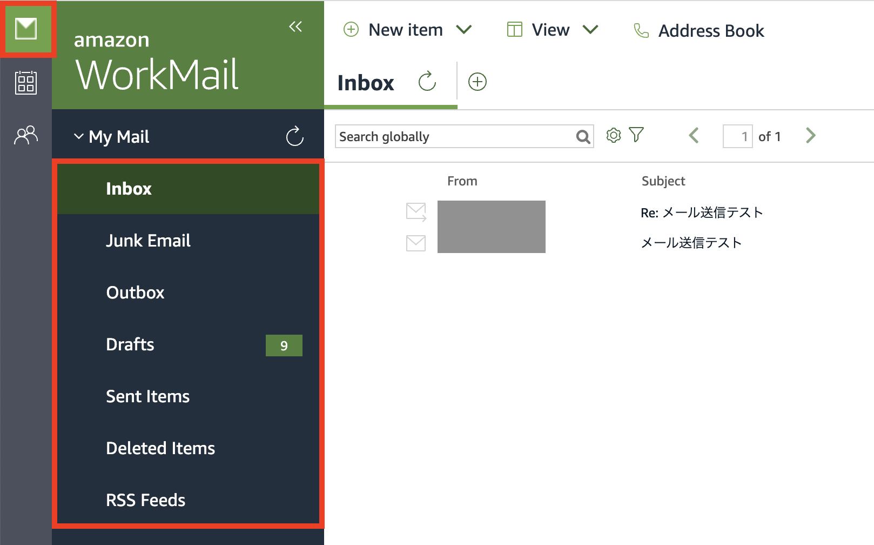Open the Drafts folder

[x=130, y=344]
